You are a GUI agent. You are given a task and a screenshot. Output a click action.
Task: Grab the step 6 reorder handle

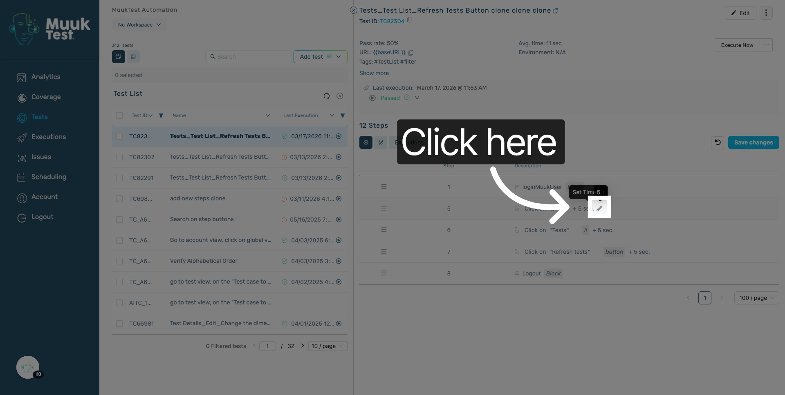(384, 230)
